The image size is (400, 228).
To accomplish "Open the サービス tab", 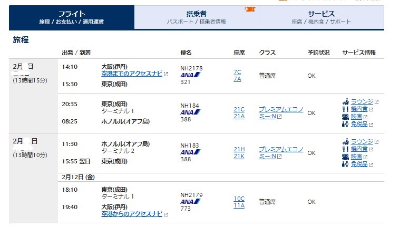I will point(321,17).
